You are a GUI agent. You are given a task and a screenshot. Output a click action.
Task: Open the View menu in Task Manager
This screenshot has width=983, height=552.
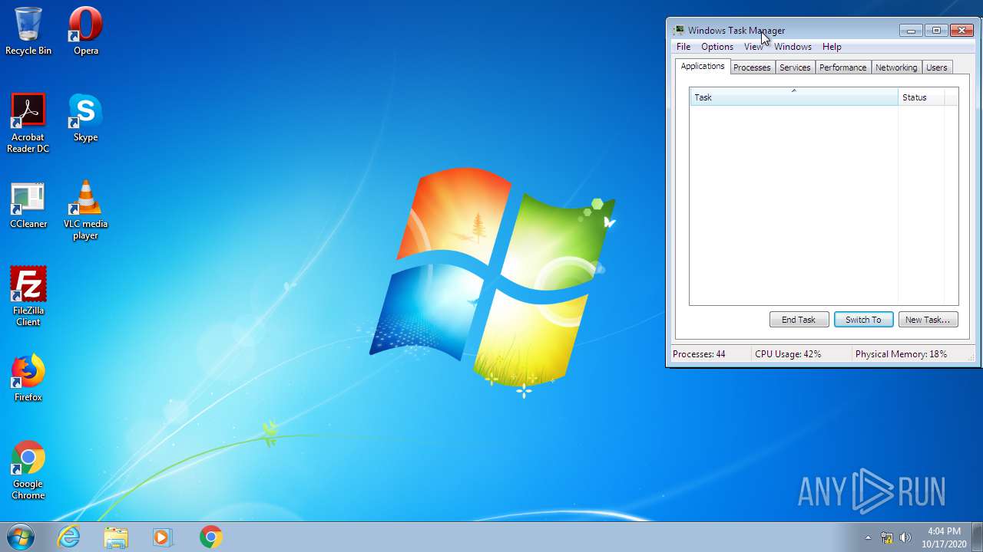pos(753,47)
